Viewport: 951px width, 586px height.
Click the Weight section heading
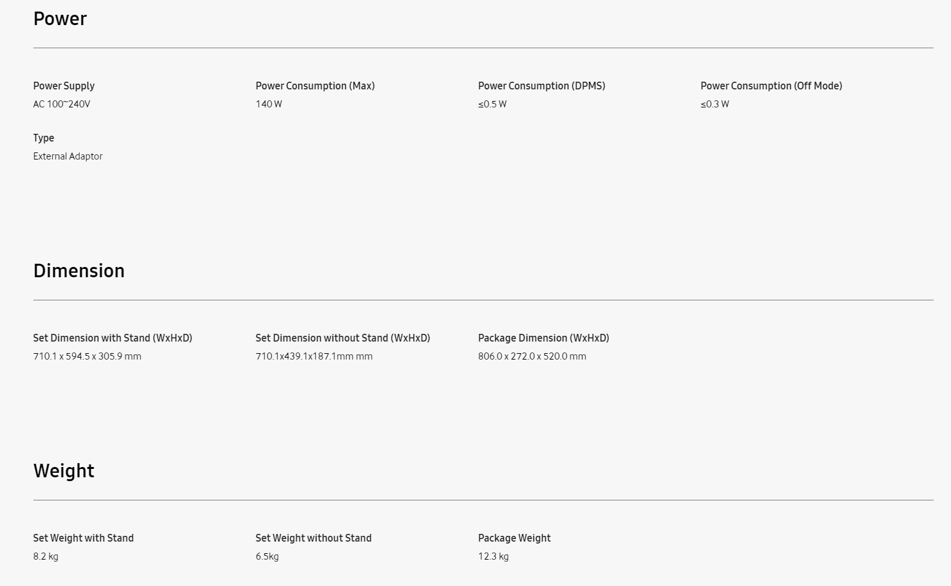[64, 471]
